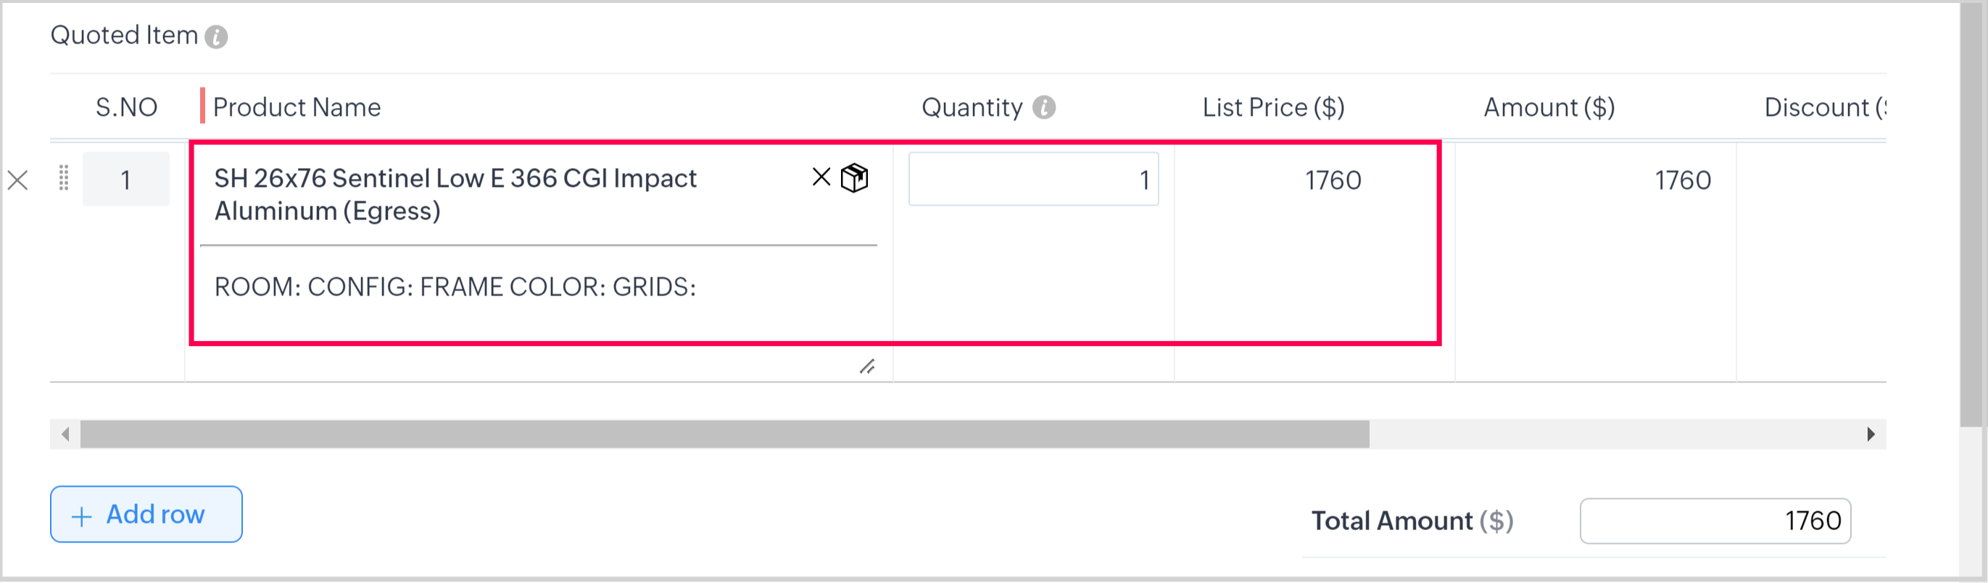Image resolution: width=1988 pixels, height=583 pixels.
Task: Click the Quantity info icon
Action: point(1043,107)
